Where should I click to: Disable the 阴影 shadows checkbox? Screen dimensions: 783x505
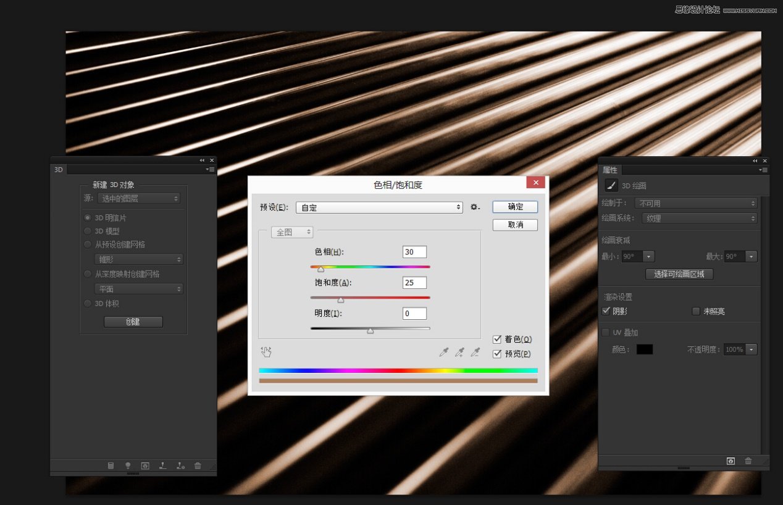606,311
